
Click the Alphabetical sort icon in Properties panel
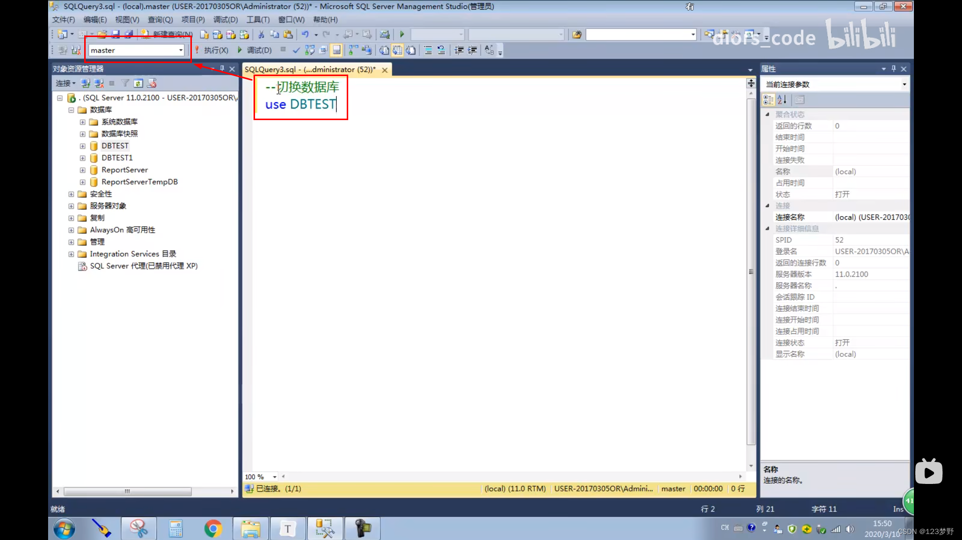tap(782, 100)
